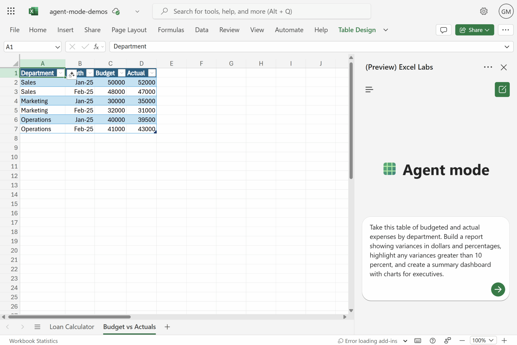Viewport: 517px width, 345px height.
Task: Click the send arrow in Agent mode
Action: [x=498, y=289]
